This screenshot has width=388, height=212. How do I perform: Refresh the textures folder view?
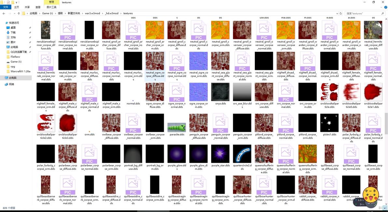(x=341, y=13)
